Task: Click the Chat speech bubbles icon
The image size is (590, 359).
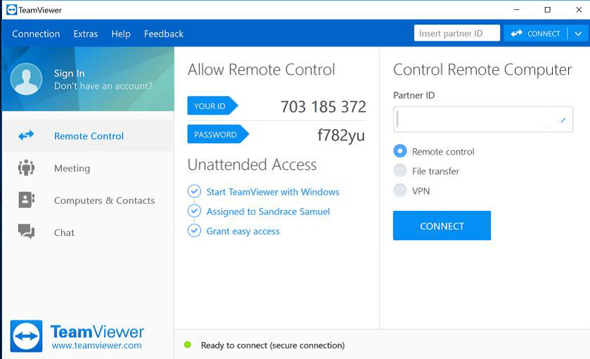Action: click(x=27, y=231)
